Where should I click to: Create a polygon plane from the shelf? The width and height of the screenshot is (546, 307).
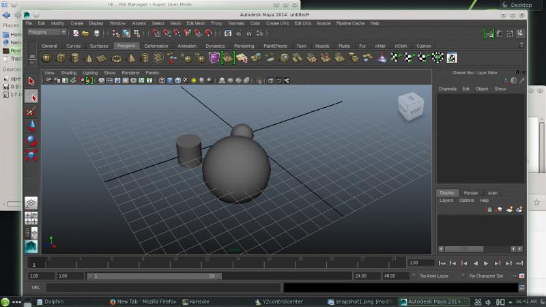pos(102,58)
